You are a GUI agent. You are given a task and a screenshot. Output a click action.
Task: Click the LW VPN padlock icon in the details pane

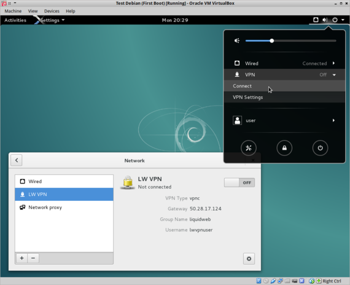pos(128,182)
